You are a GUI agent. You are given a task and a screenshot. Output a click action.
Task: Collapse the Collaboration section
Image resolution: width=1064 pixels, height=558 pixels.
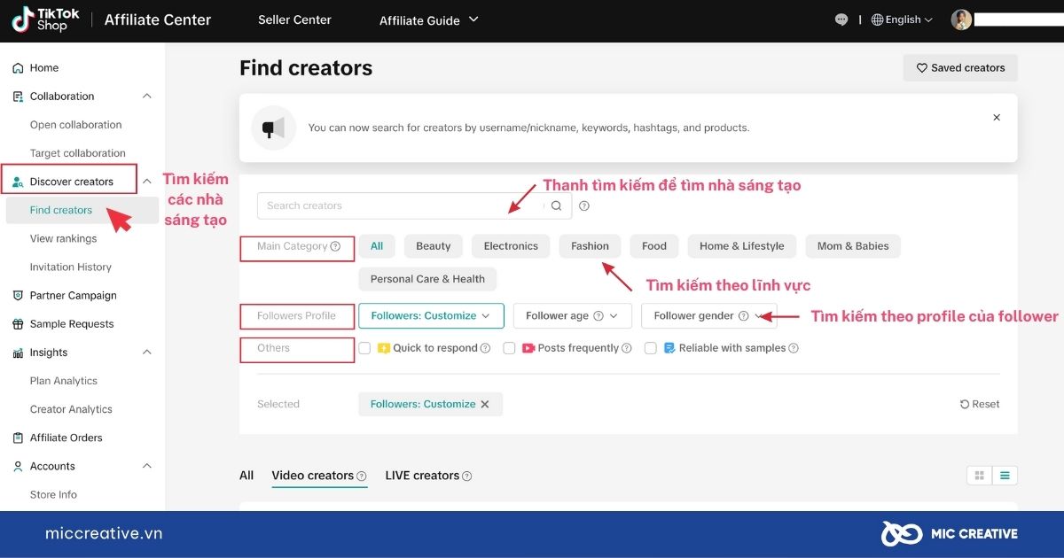click(x=147, y=97)
